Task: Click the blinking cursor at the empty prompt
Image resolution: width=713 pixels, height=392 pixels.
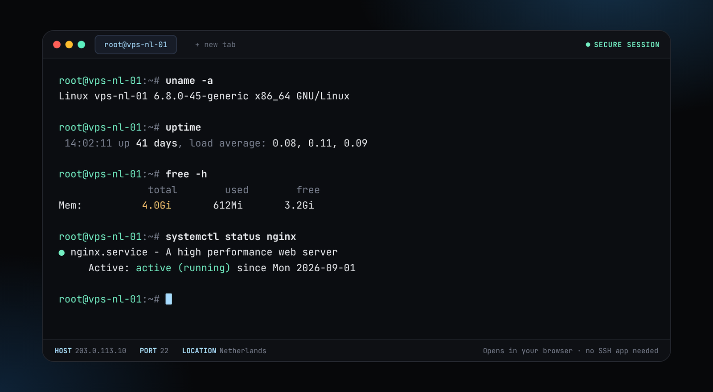Action: click(169, 299)
